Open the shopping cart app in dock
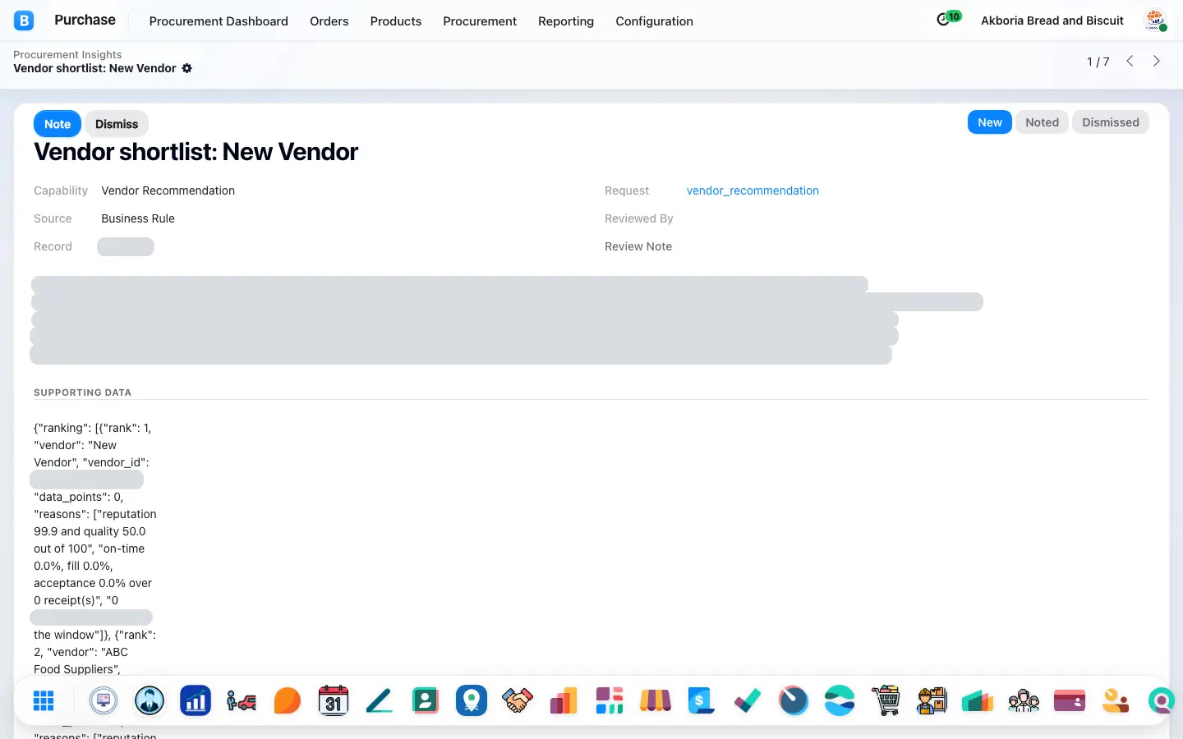 (x=886, y=700)
